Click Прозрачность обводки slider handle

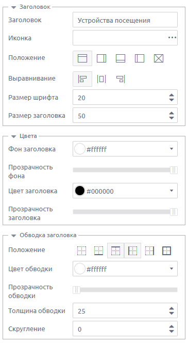[x=77, y=290]
